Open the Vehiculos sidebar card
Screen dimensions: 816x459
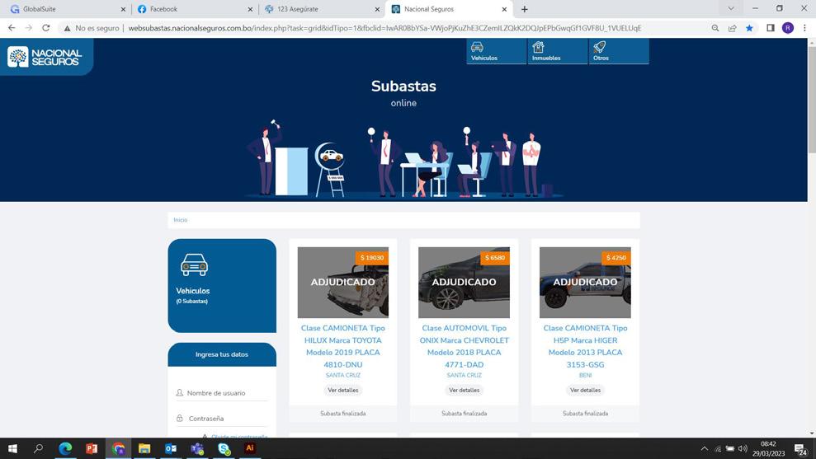click(x=222, y=285)
